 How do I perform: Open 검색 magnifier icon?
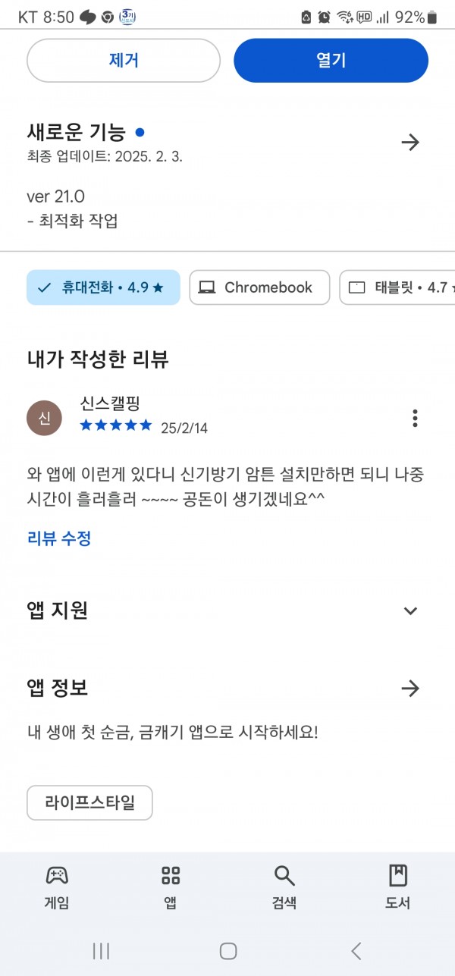click(x=284, y=876)
